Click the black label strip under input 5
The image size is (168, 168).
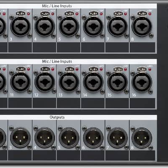pos(68,47)
